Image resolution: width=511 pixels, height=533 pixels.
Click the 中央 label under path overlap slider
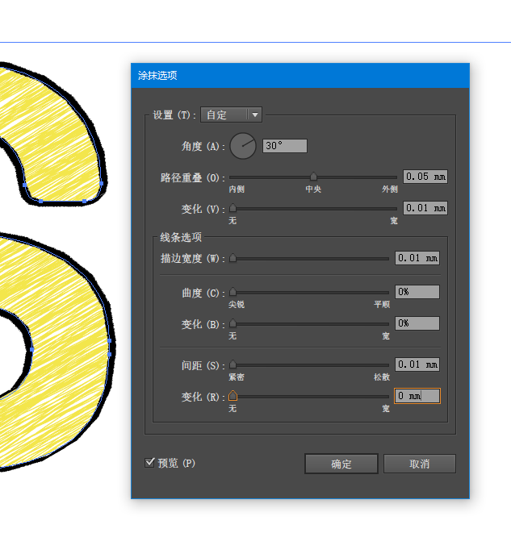click(313, 189)
